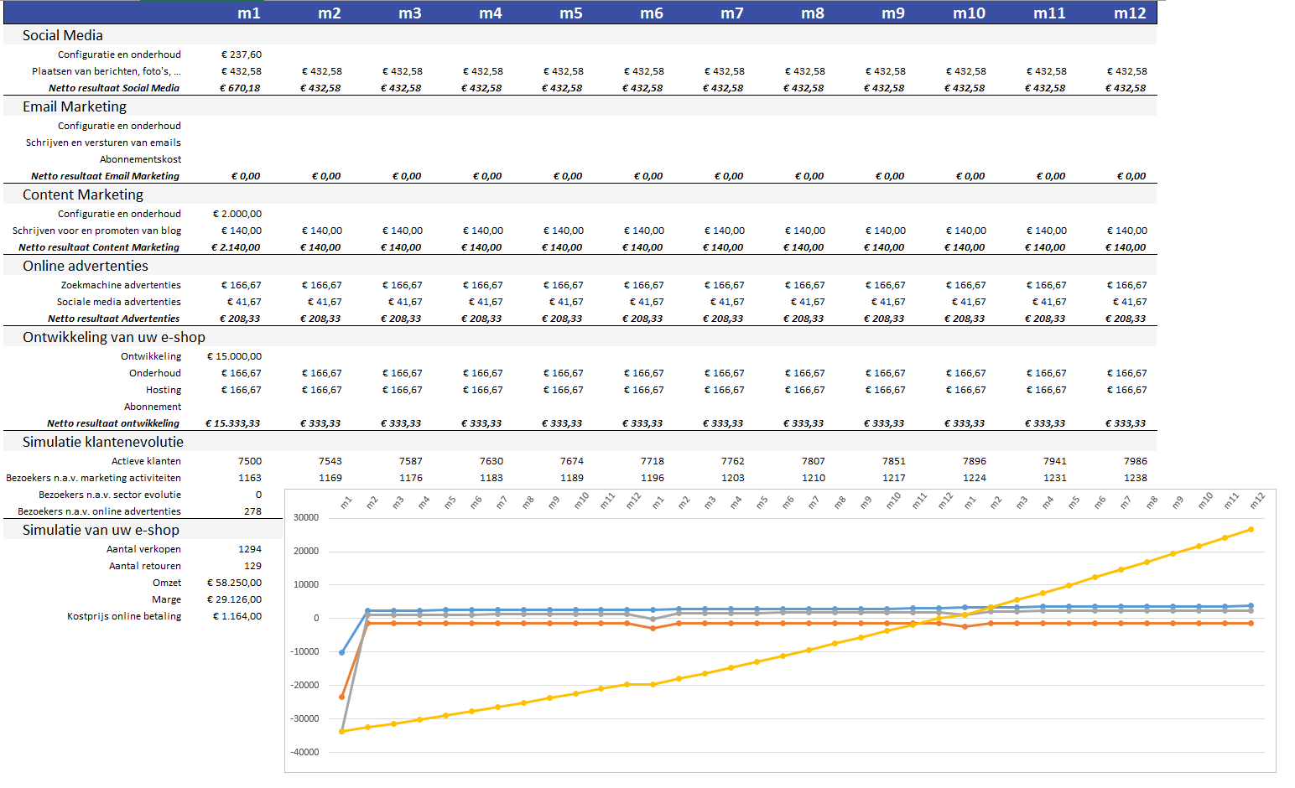Click the € 15.000,00 Ontwikkeling cell

(x=234, y=356)
